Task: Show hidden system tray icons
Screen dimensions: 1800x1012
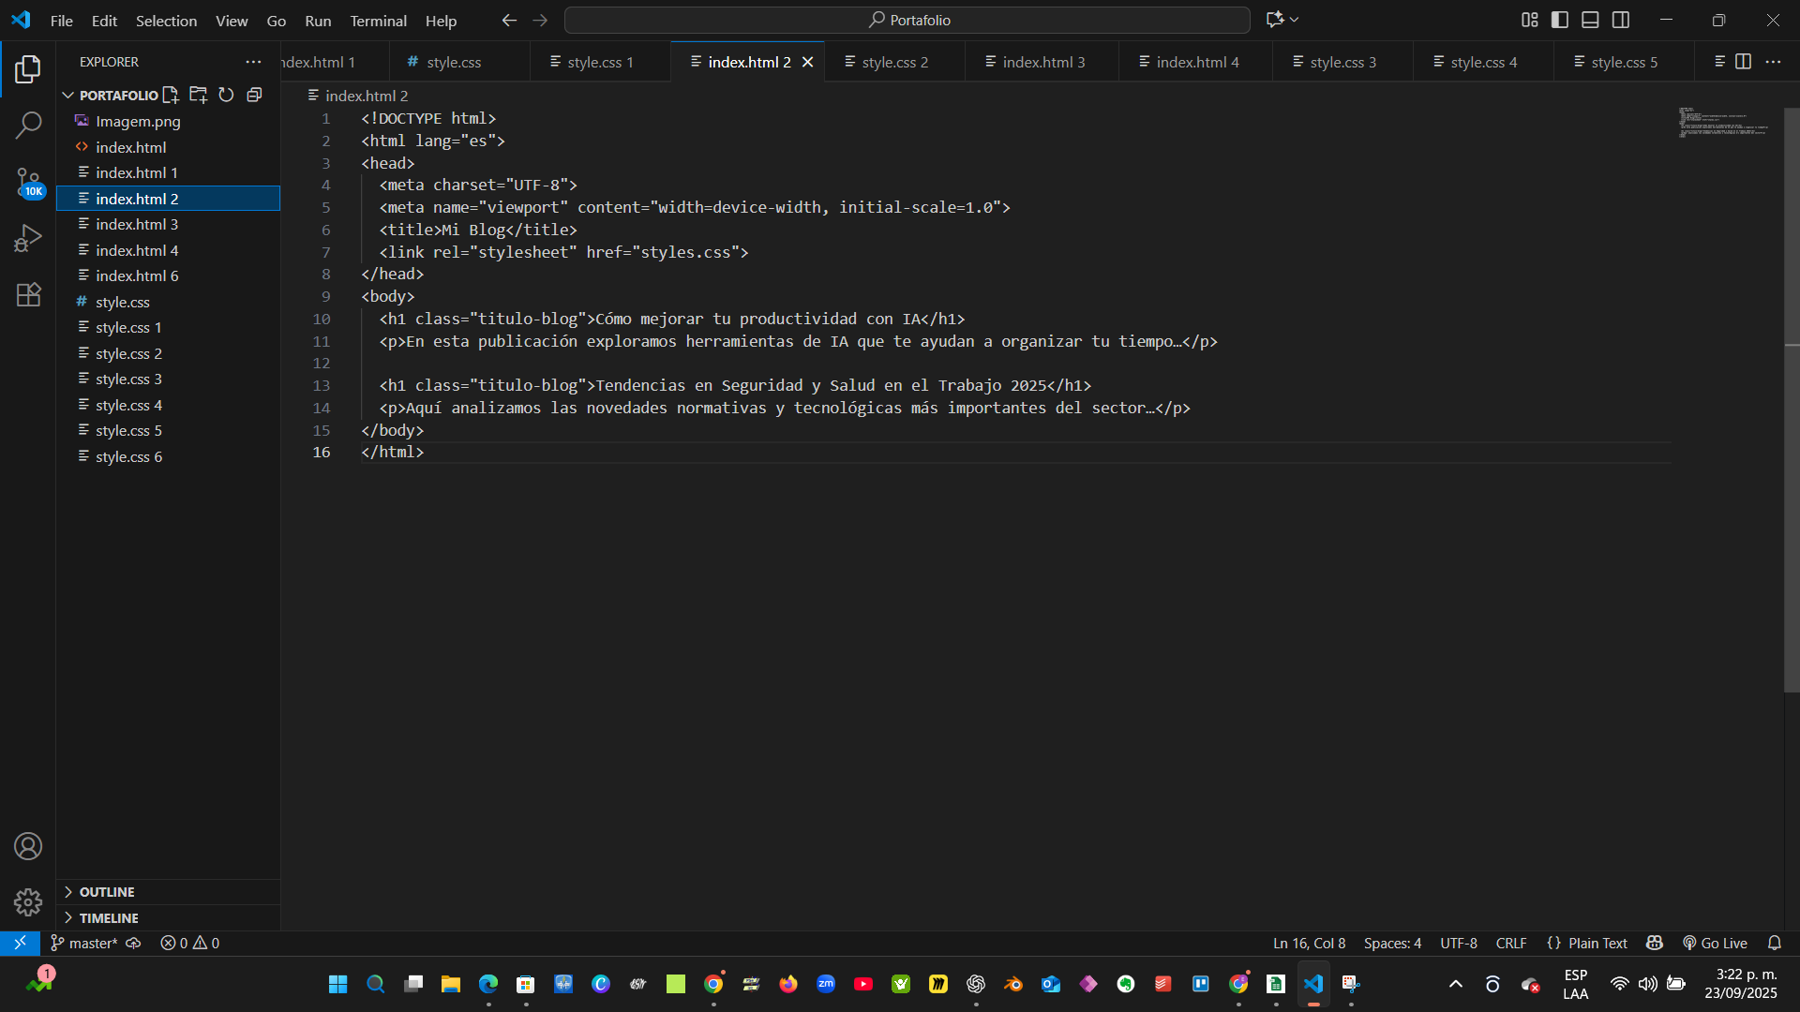Action: point(1456,984)
